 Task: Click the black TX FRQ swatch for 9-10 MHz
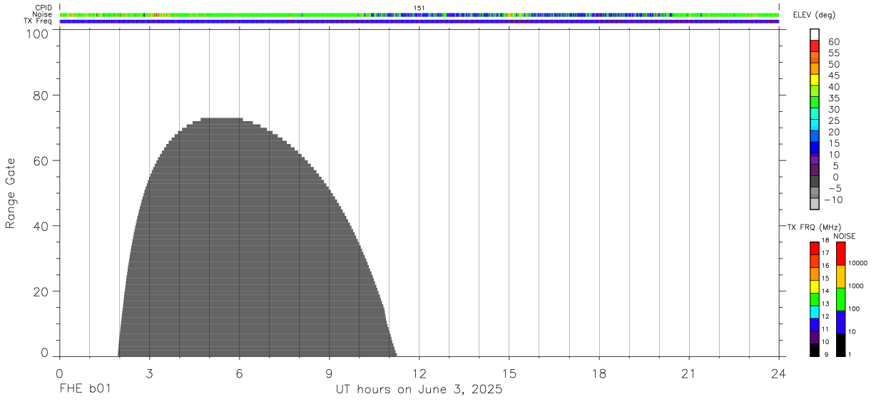815,350
